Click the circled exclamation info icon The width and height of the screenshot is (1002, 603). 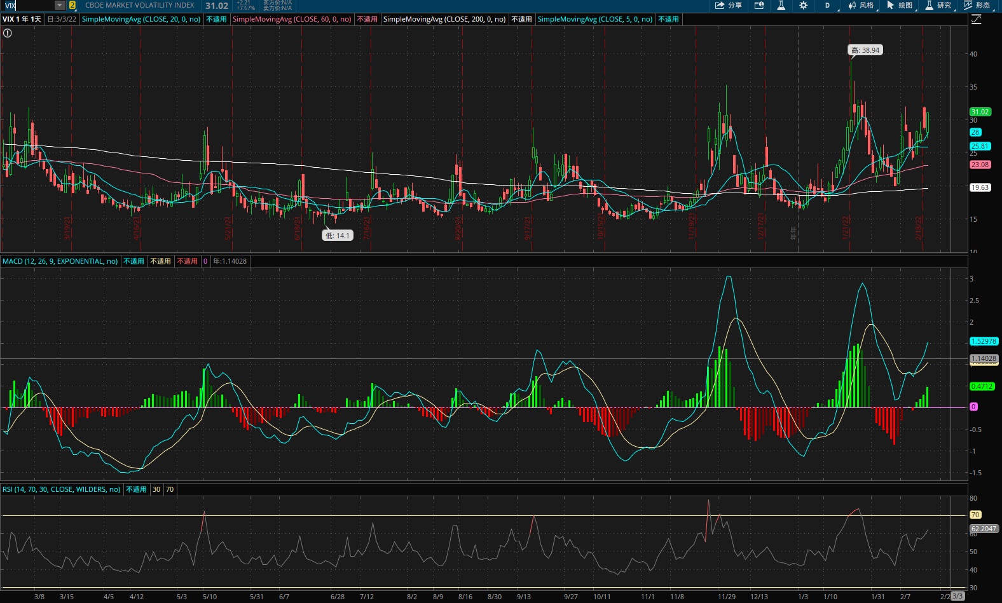click(8, 33)
